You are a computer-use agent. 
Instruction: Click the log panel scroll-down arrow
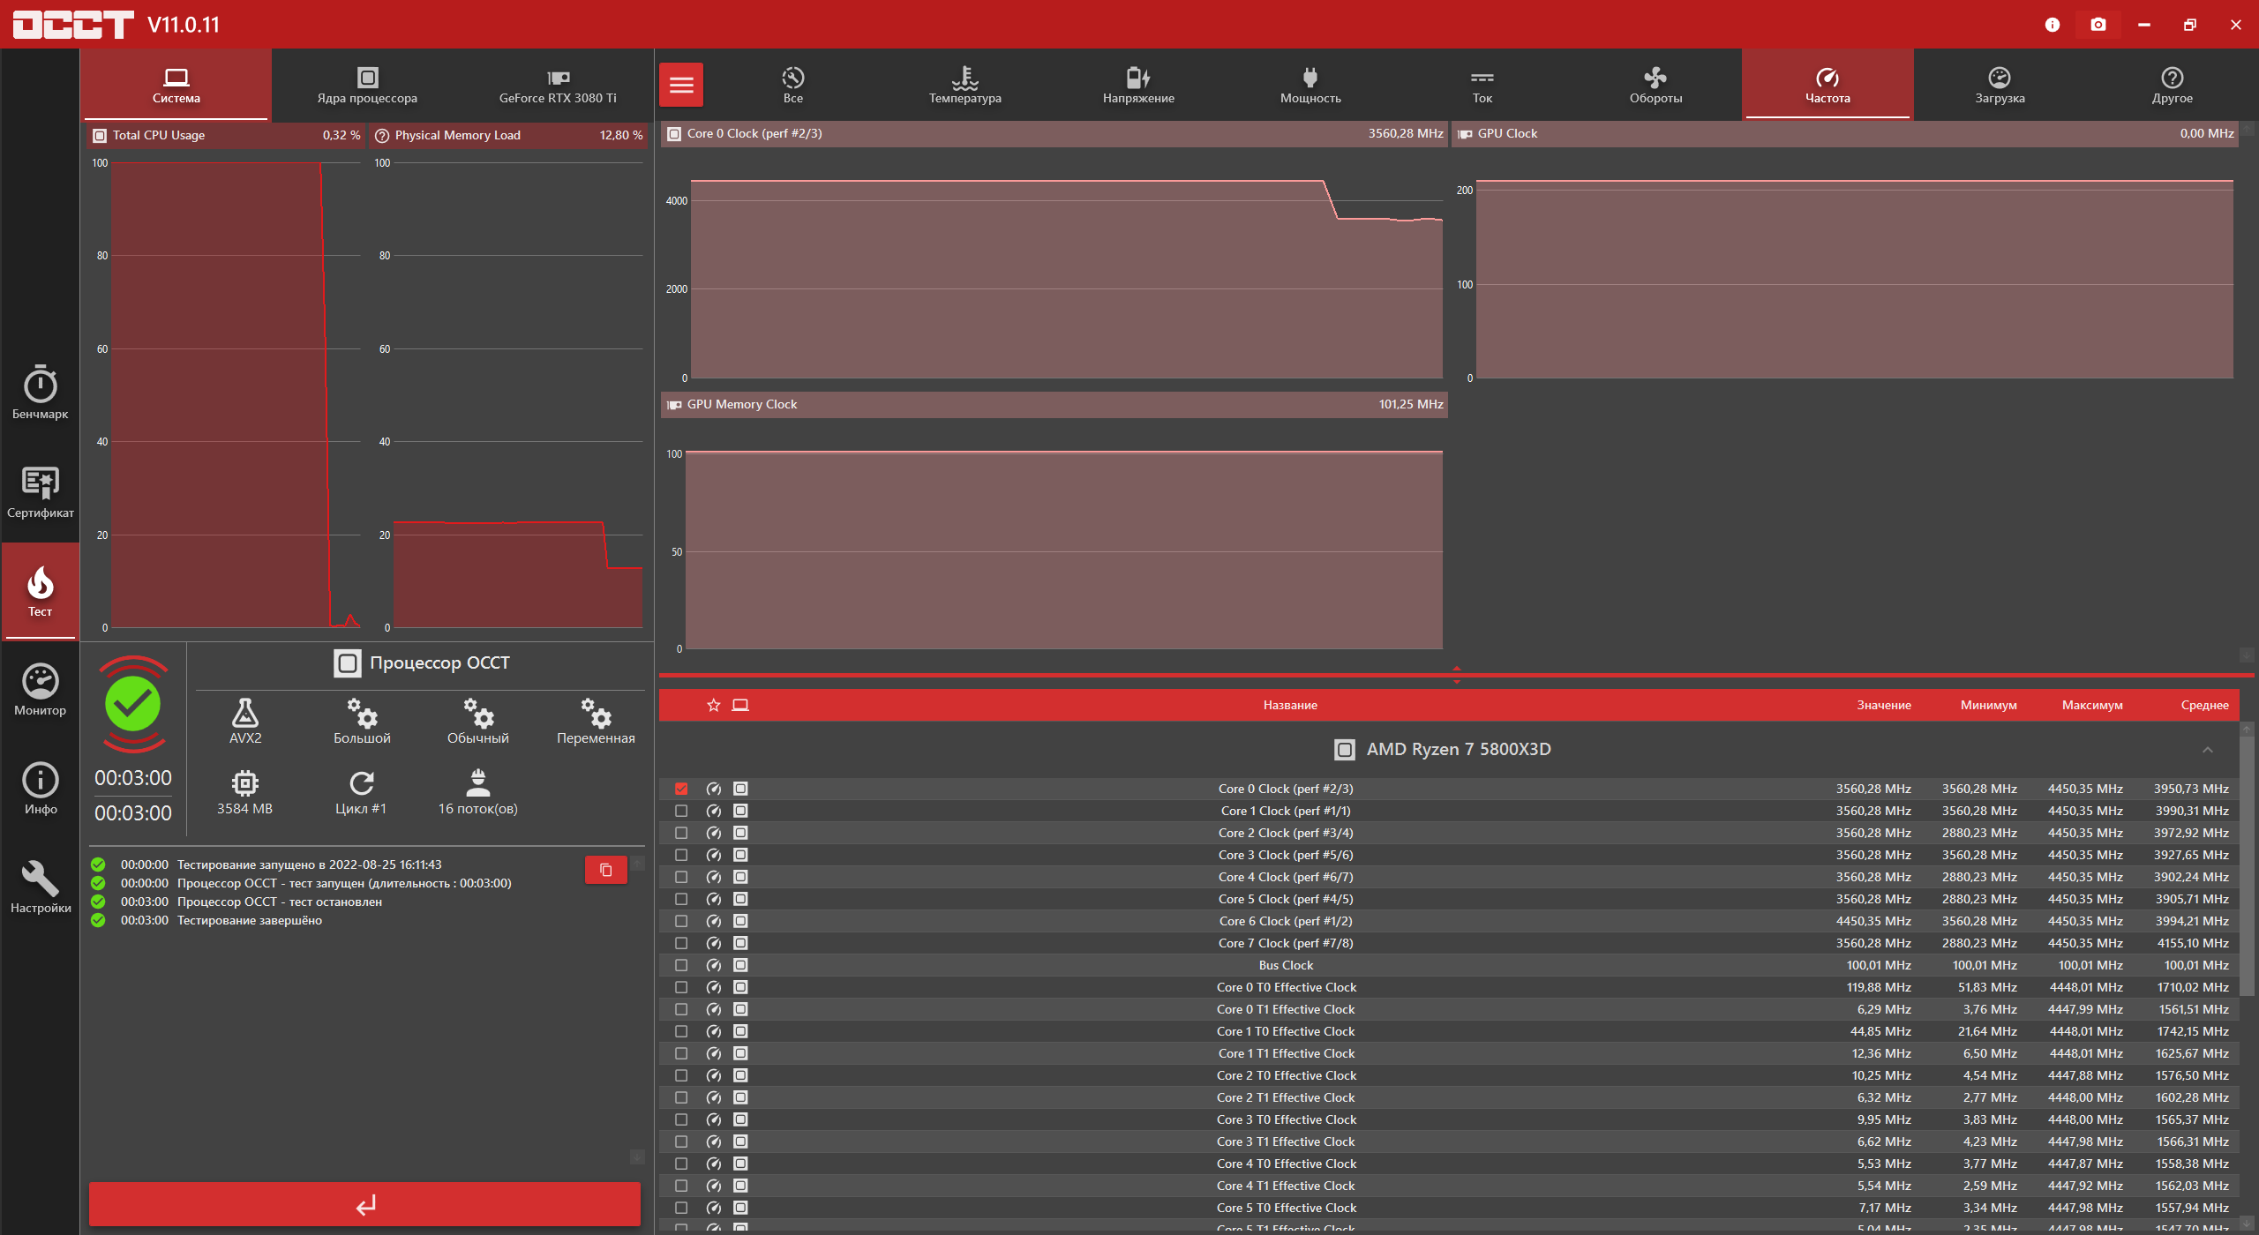pos(637,1156)
